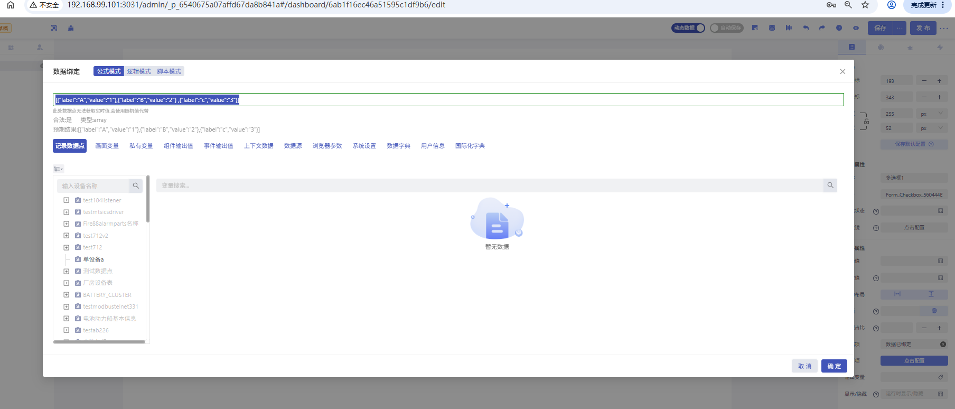Switch to 逻辑模式 mode
This screenshot has width=955, height=409.
139,71
